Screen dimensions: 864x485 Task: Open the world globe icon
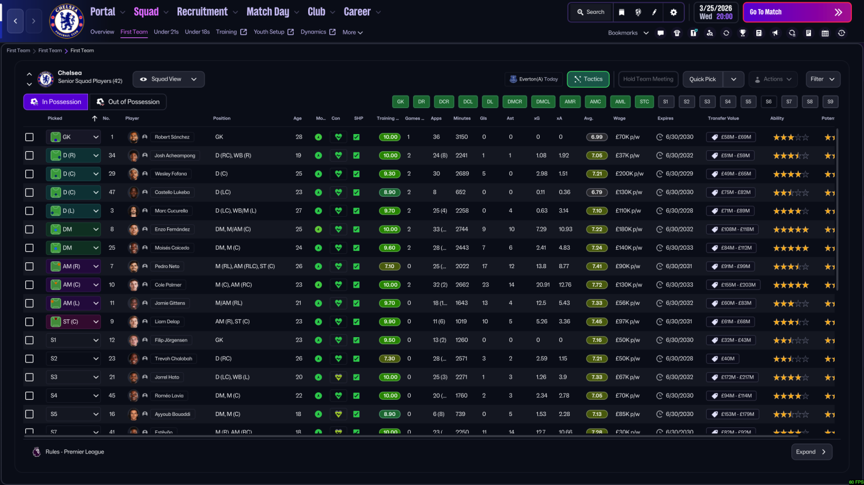638,12
